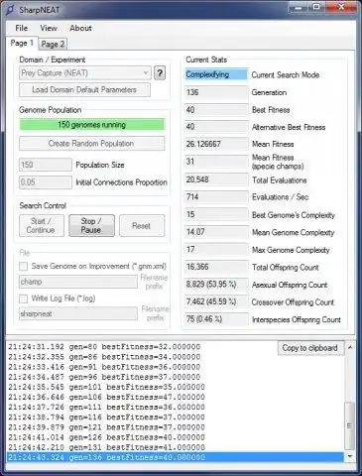Switch to the Page 2 tab
Viewport: 362px width, 476px height.
click(53, 44)
